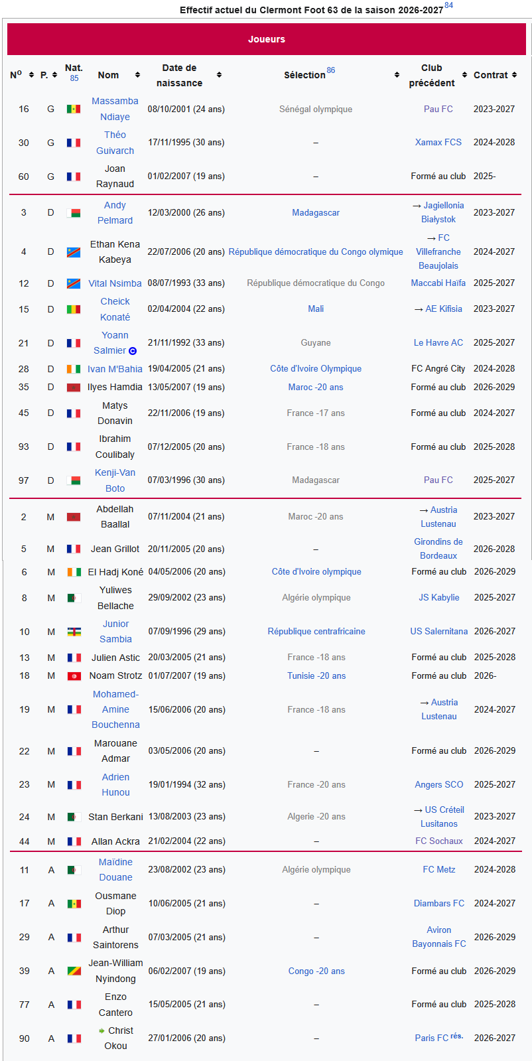Click Mali flag in Cheick Konaté row
This screenshot has height=1061, width=532.
tap(74, 309)
